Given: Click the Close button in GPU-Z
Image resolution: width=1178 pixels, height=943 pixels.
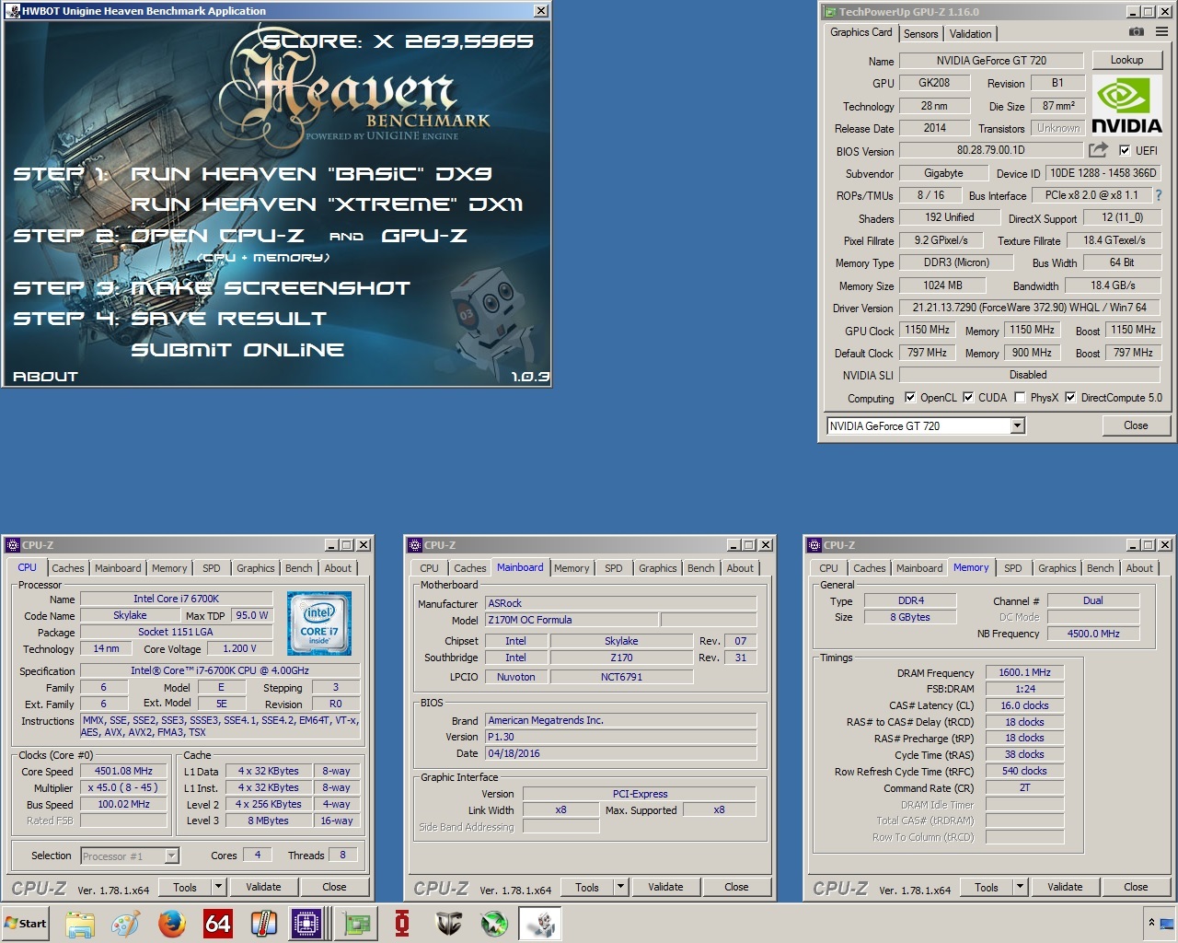Looking at the screenshot, I should pos(1136,425).
